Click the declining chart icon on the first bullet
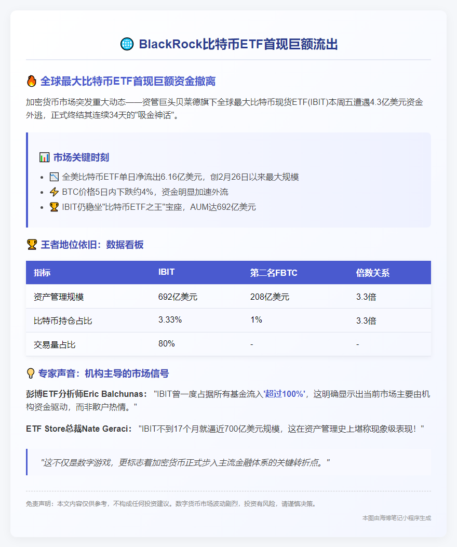Image resolution: width=457 pixels, height=547 pixels. [x=53, y=177]
